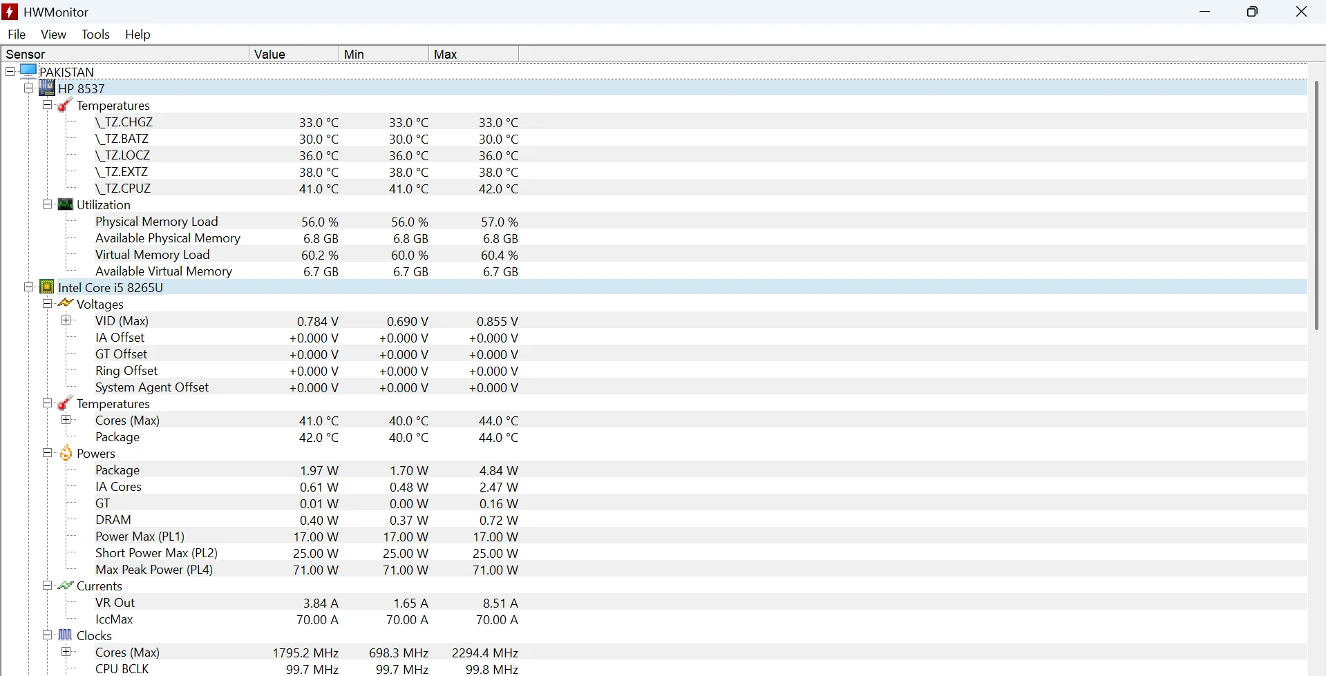Click the PAKISTAN computer icon at the top
The height and width of the screenshot is (676, 1326).
click(x=27, y=70)
